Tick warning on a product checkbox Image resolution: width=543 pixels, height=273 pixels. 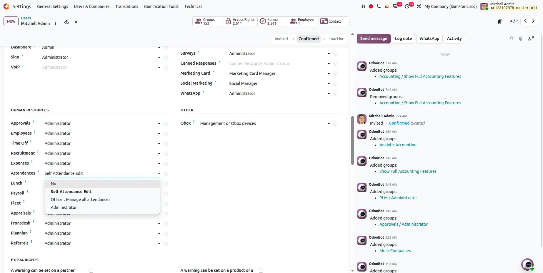261,271
